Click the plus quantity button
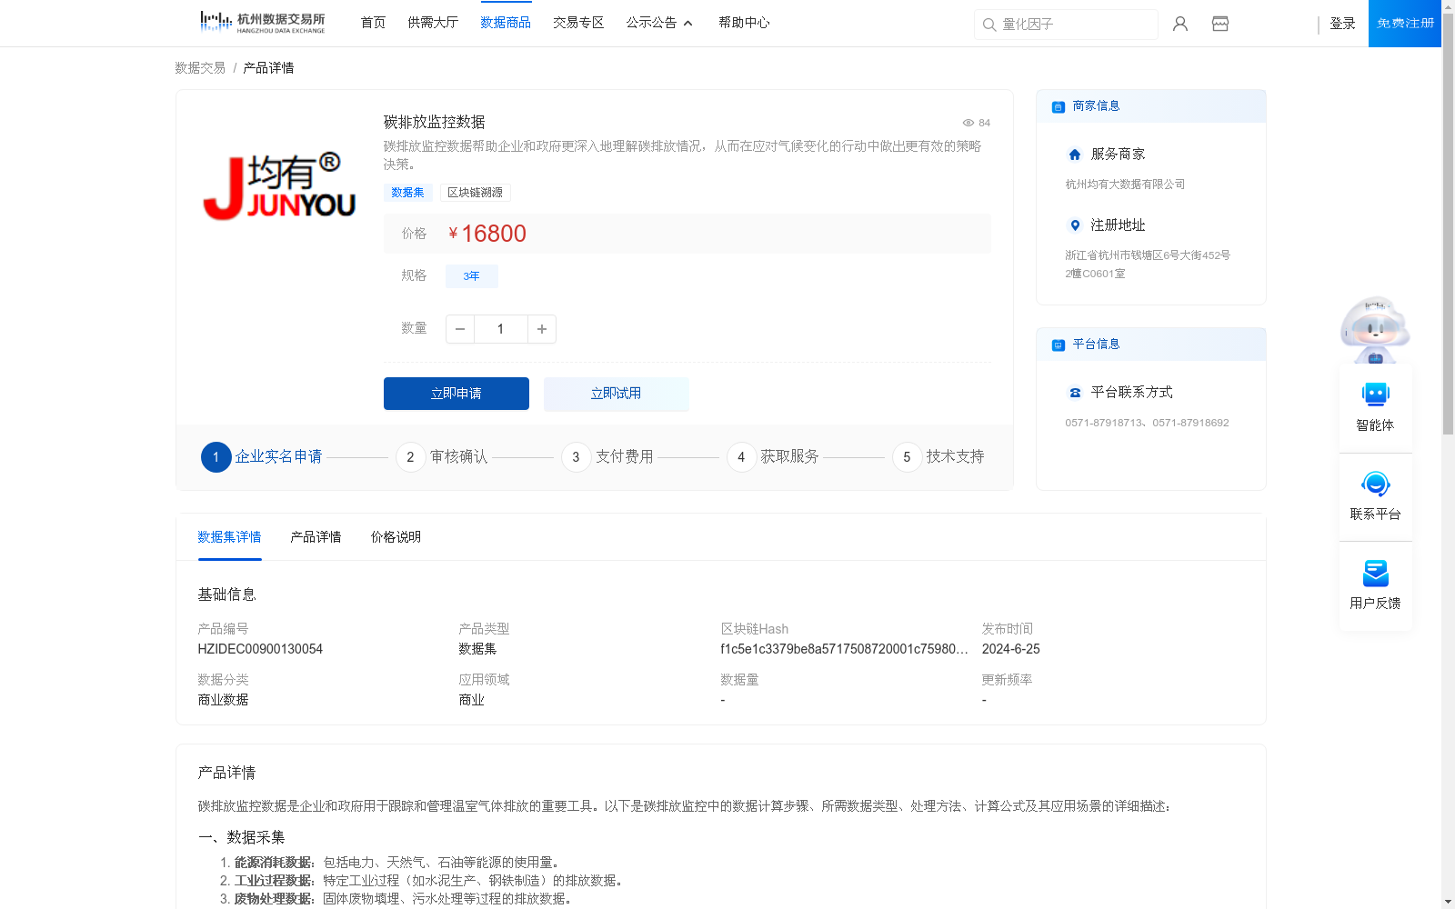The width and height of the screenshot is (1455, 909). click(542, 329)
